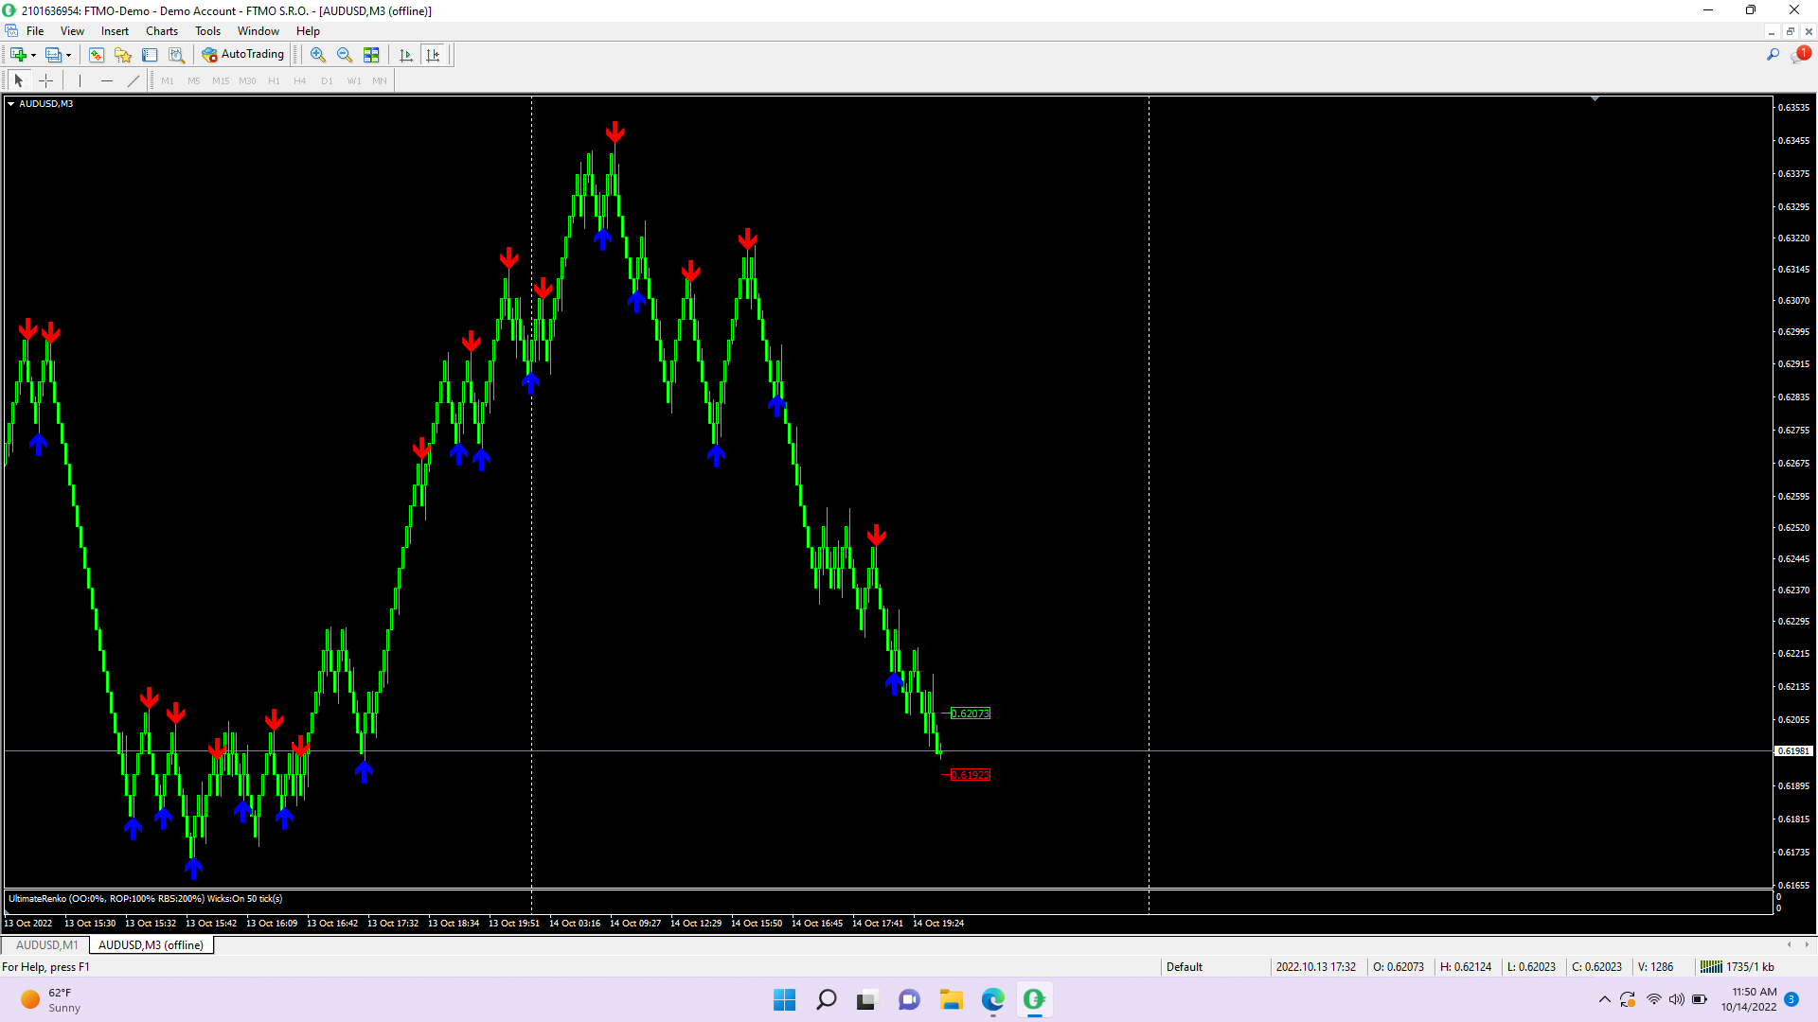The image size is (1818, 1022).
Task: Open Microsoft Edge from the taskbar
Action: tap(992, 999)
